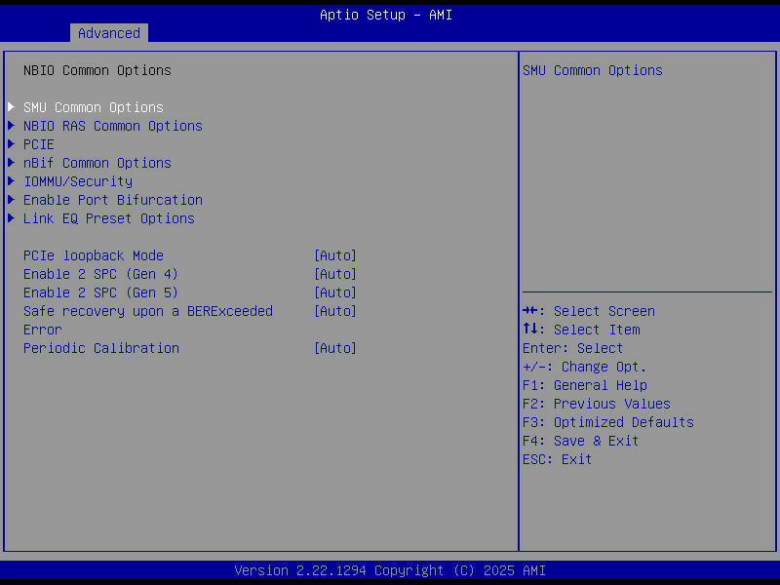Click the disclosure arrow before PCIE
This screenshot has height=585, width=780.
click(10, 144)
